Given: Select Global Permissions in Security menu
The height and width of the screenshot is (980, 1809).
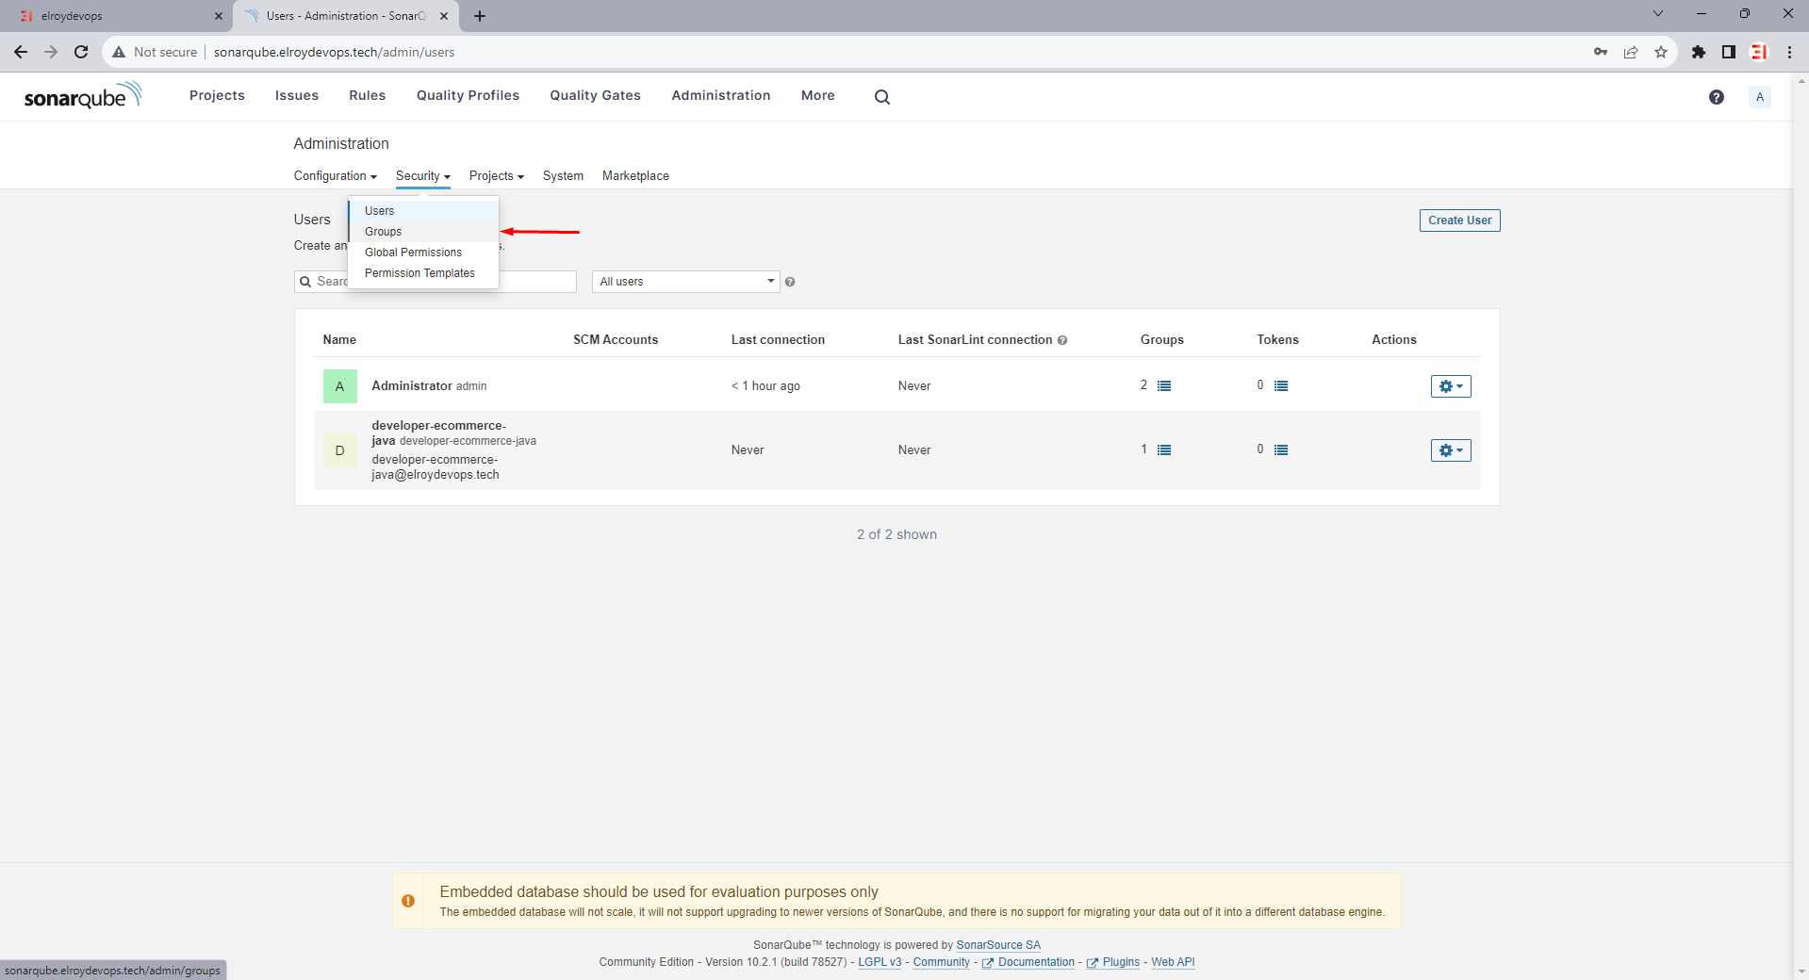Looking at the screenshot, I should tap(423, 253).
